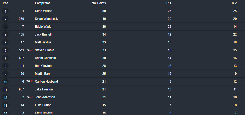This screenshot has height=115, width=245.
Task: Open competitor Dean Wilson
Action: pos(43,11)
